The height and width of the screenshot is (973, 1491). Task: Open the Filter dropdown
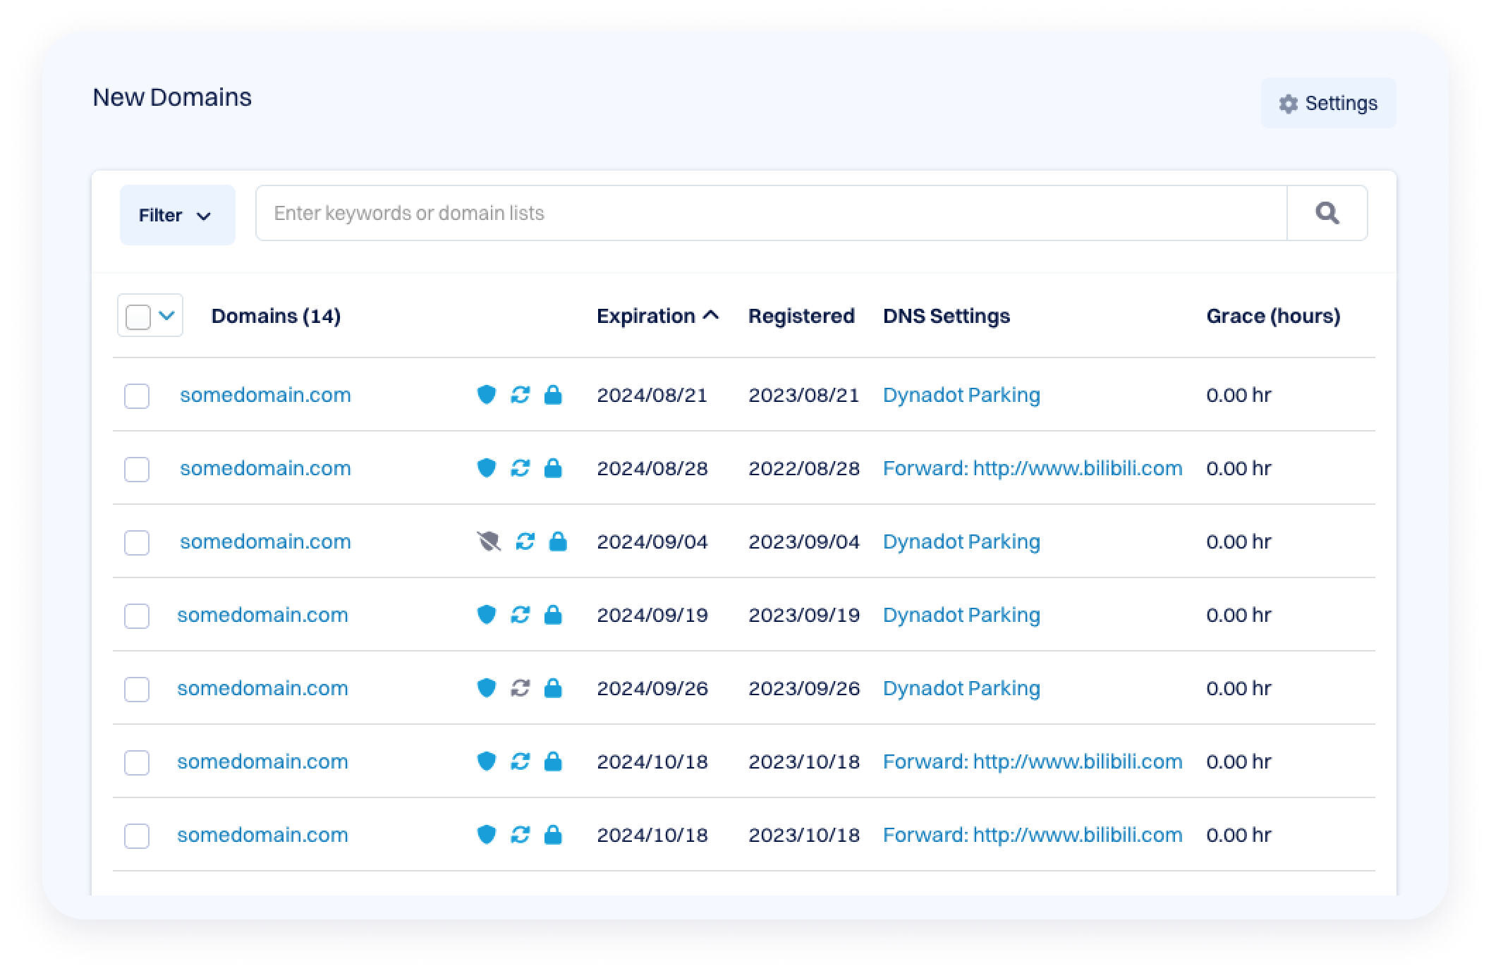click(177, 215)
